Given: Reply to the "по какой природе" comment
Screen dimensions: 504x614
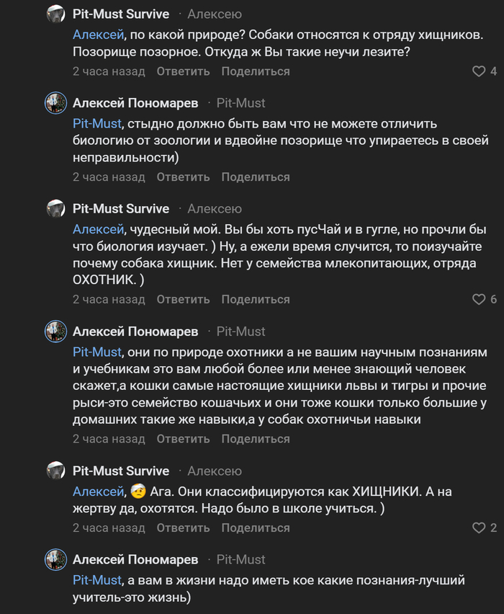Looking at the screenshot, I should 183,71.
